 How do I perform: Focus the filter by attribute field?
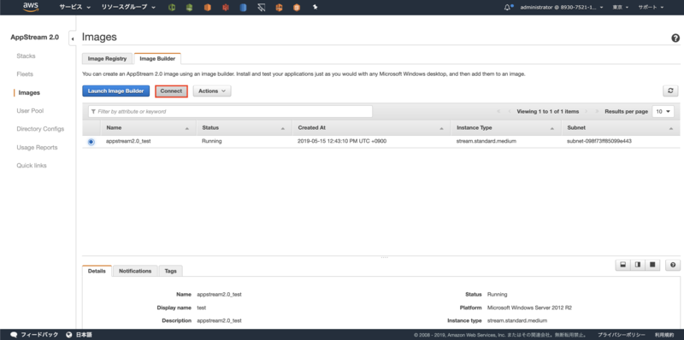coord(230,112)
